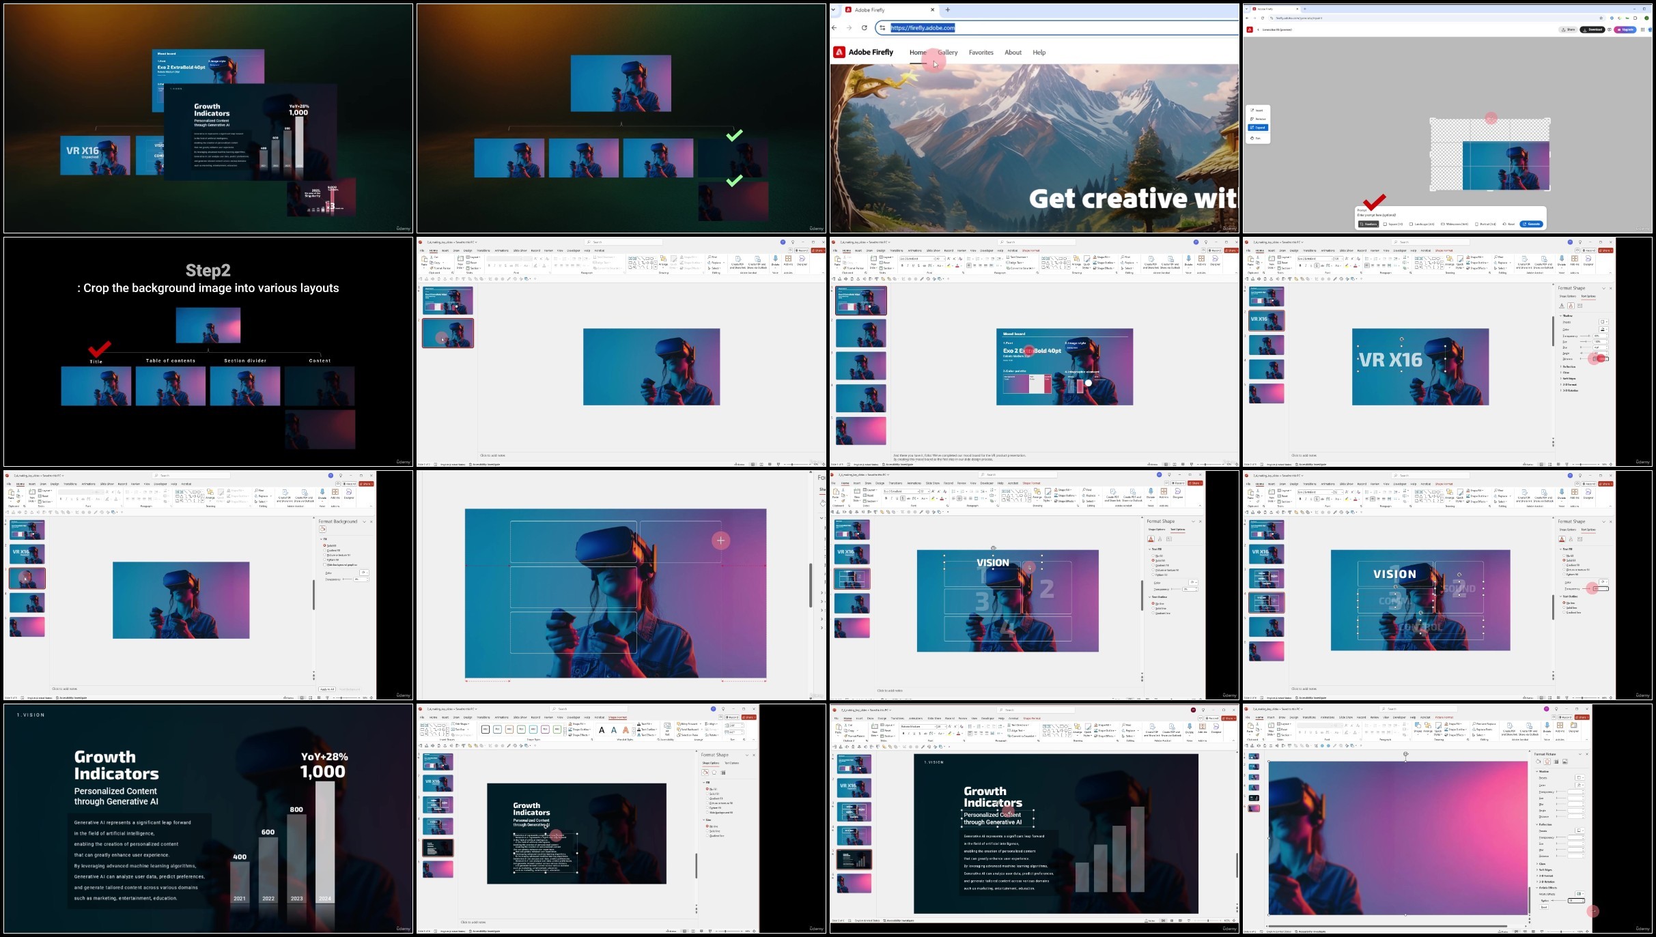The width and height of the screenshot is (1656, 937).
Task: Expand 3-D Format in the VR X16 Format Shape pane
Action: pos(1569,385)
